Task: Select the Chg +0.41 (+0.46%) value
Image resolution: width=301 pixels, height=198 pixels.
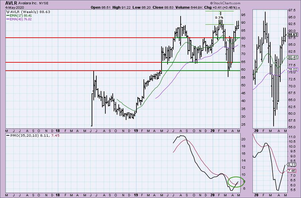Action: tap(221, 7)
